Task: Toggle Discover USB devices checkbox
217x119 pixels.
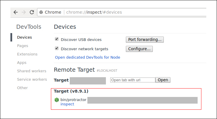Action: click(x=57, y=39)
